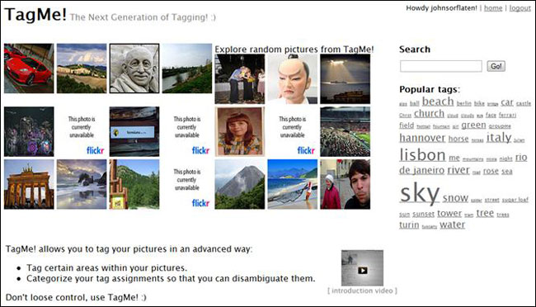This screenshot has width=536, height=307.
Task: Open the Tuscan hillside landscape thumbnail
Action: coord(82,68)
